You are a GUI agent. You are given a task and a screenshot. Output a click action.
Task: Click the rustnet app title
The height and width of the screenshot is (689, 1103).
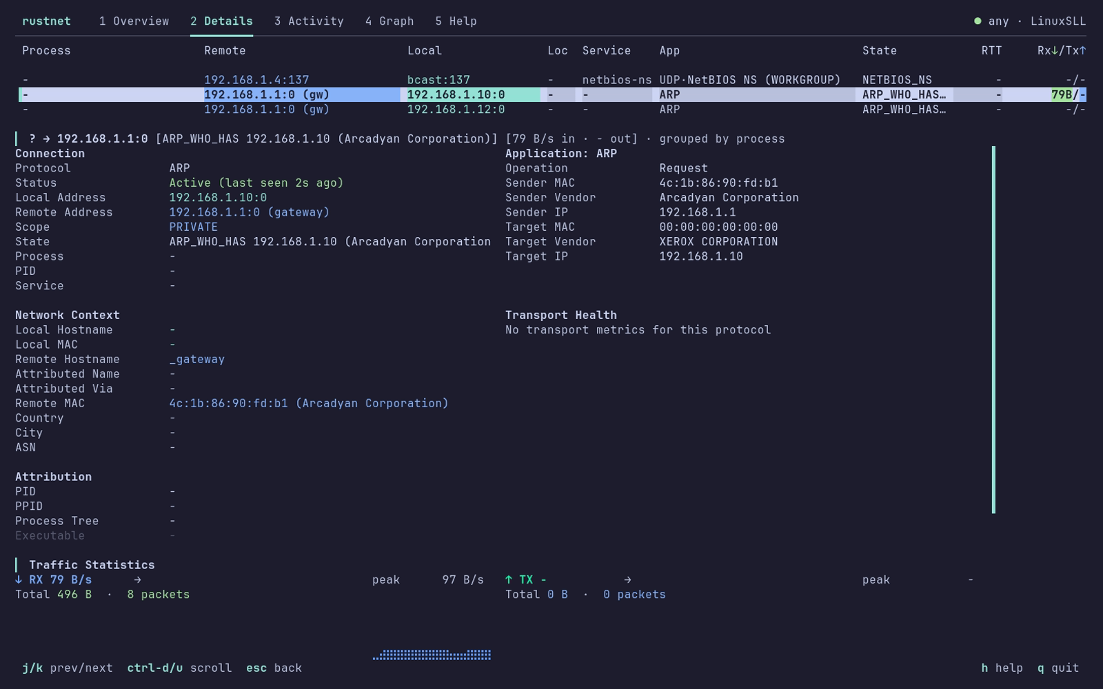pos(46,21)
